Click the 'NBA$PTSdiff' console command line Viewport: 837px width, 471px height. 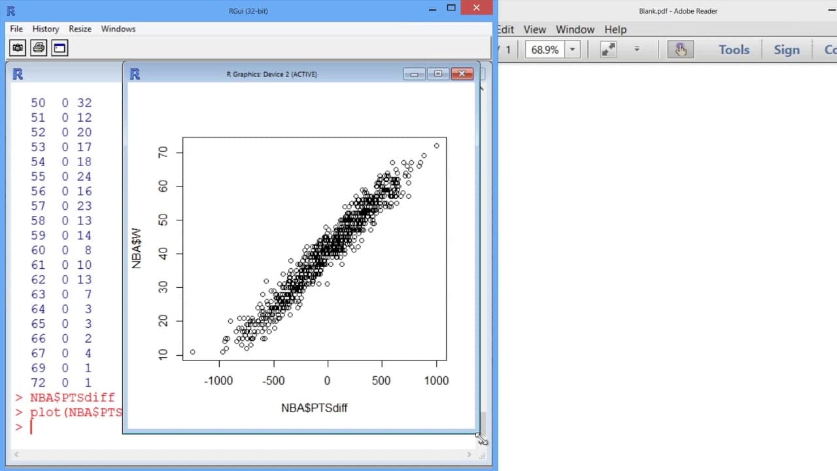tap(72, 398)
